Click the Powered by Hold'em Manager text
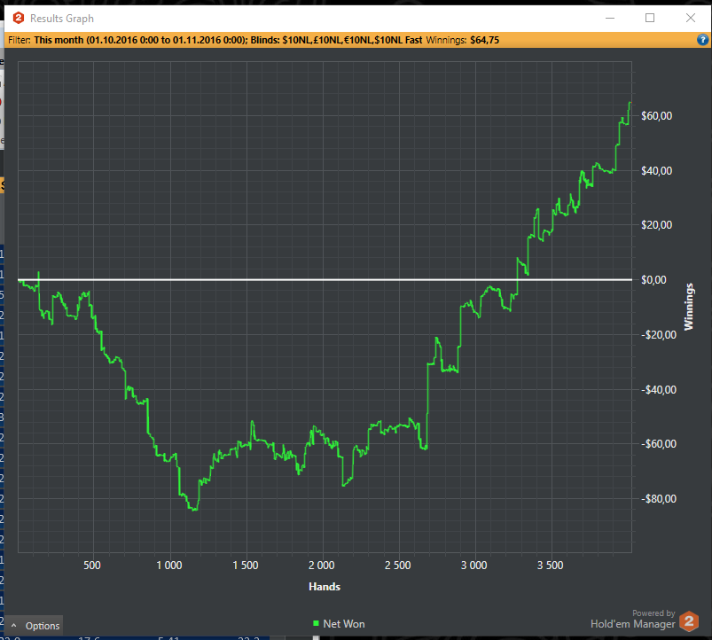 tap(633, 620)
